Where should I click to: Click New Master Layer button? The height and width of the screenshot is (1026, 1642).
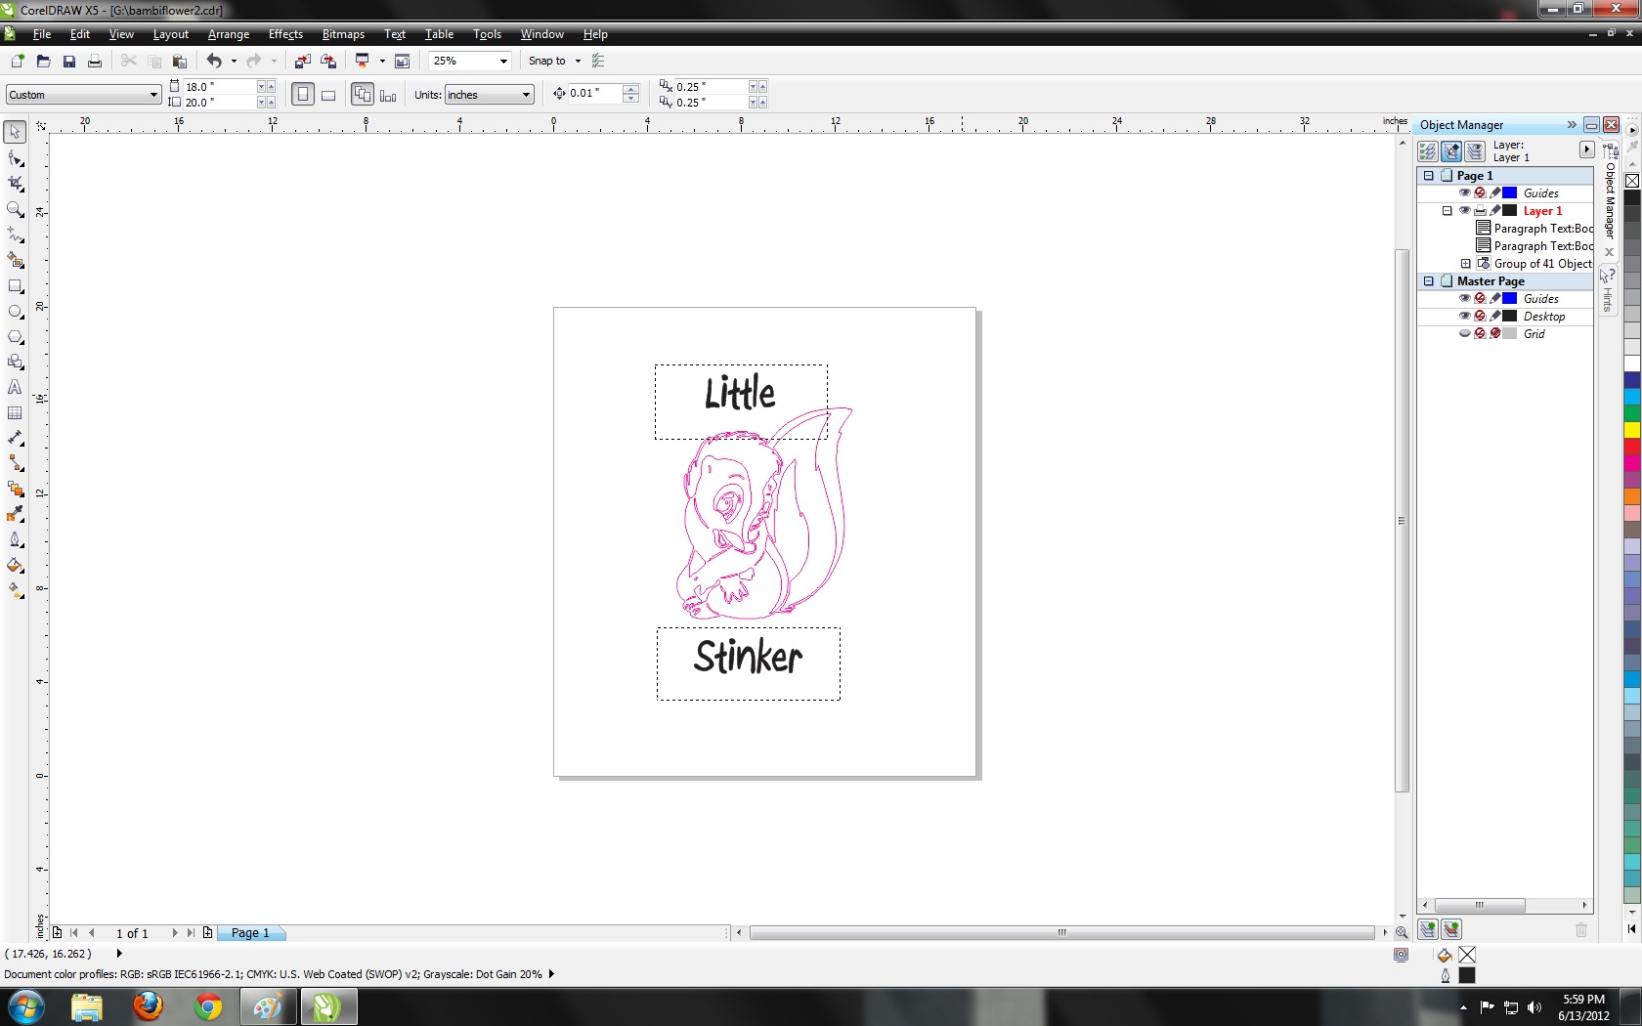[1451, 929]
